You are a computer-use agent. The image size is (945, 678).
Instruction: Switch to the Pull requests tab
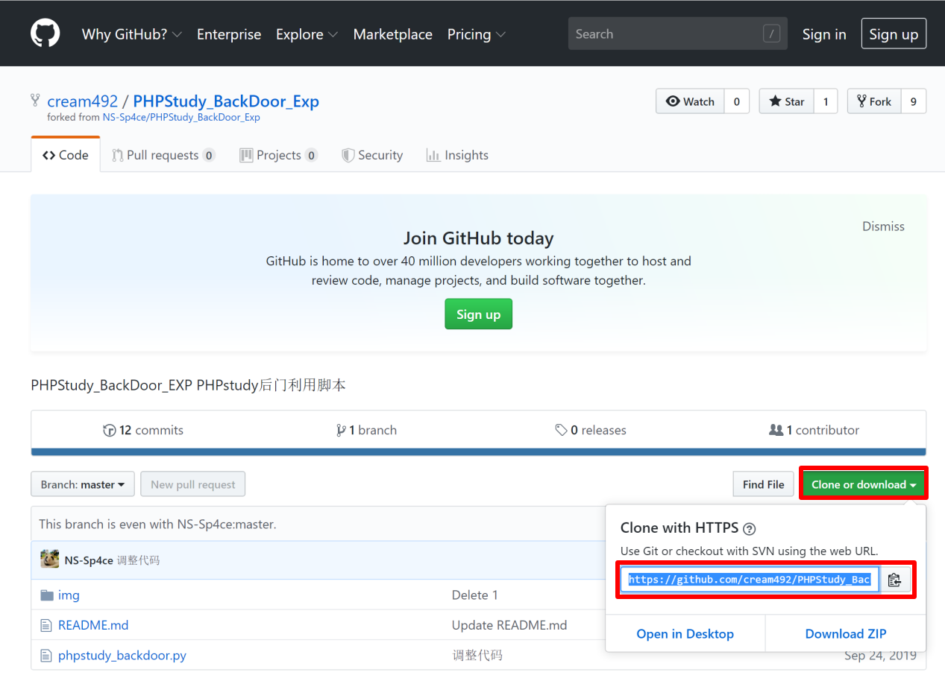click(x=163, y=155)
